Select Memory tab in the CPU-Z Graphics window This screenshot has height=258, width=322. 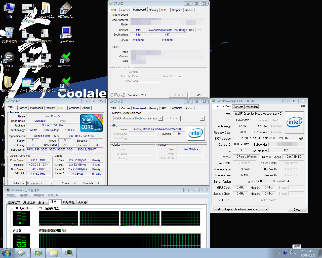[x=153, y=108]
